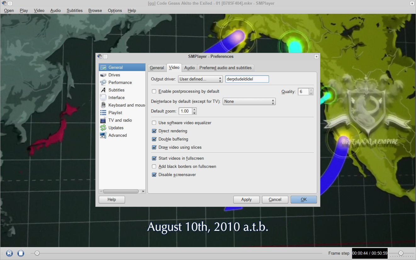Click the Default zoom value field
This screenshot has height=260, width=416.
click(185, 111)
